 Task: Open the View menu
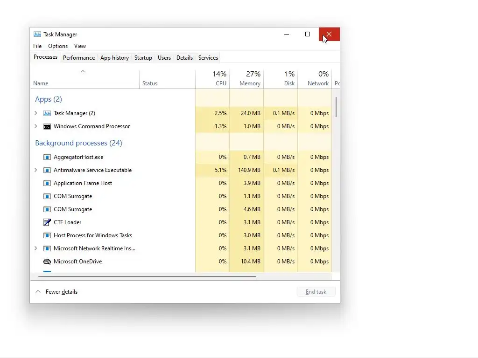[80, 46]
